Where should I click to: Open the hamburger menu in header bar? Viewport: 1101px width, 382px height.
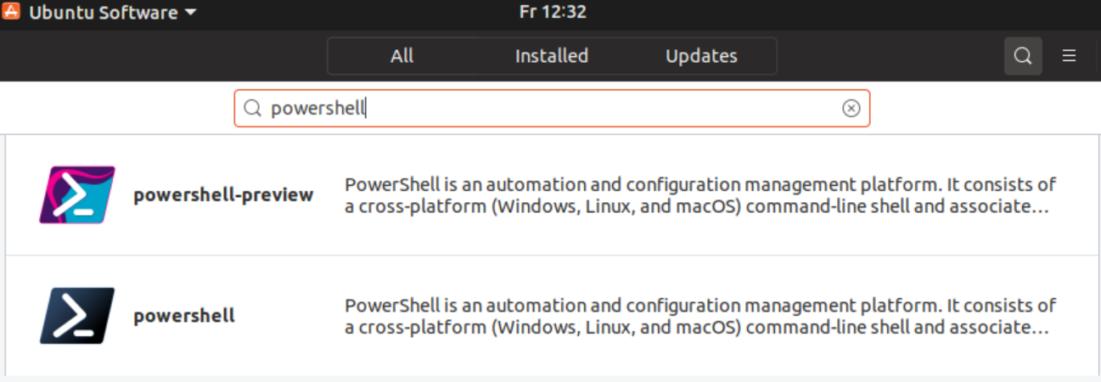point(1069,56)
